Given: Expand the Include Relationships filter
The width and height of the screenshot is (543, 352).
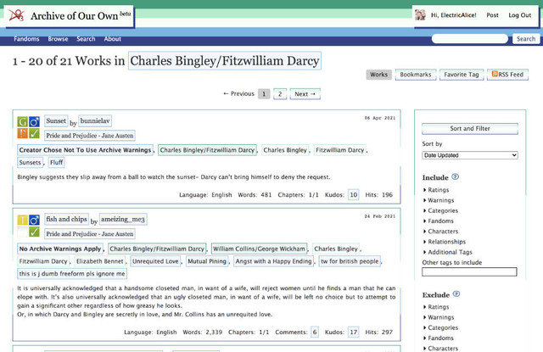Looking at the screenshot, I should [445, 242].
